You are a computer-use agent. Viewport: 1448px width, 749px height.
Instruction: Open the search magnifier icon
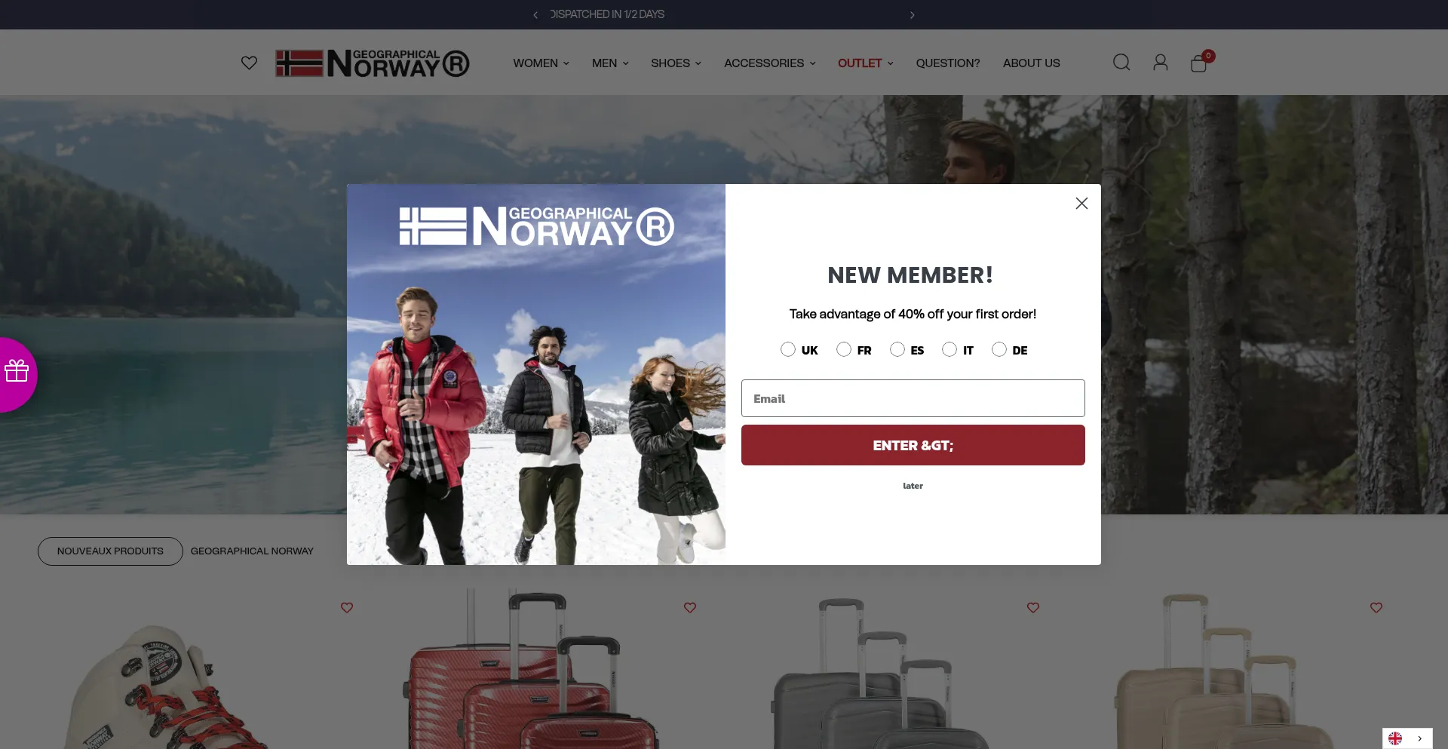(x=1121, y=63)
